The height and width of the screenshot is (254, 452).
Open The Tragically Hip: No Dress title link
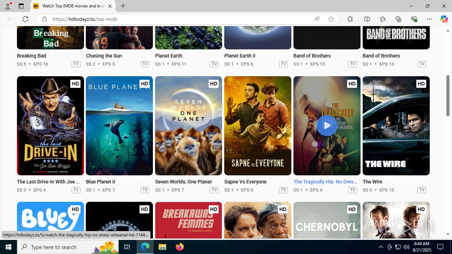[x=325, y=182]
